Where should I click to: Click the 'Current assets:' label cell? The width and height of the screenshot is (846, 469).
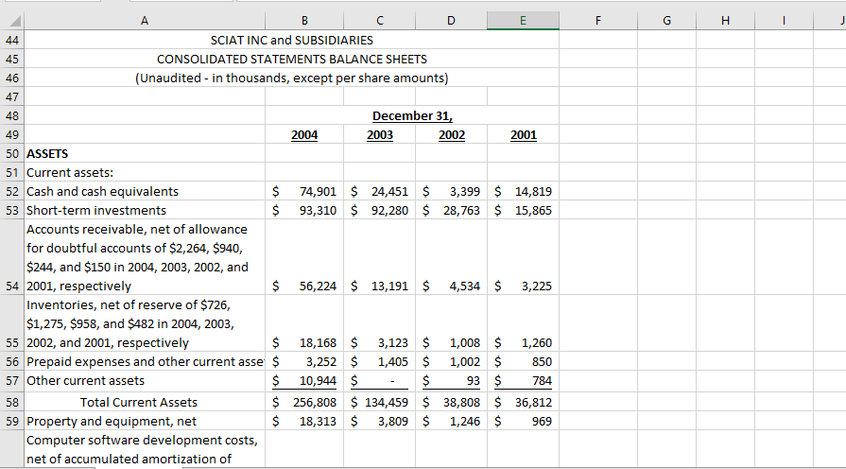coord(145,172)
